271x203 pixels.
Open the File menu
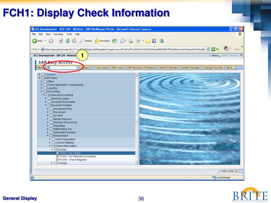[34, 34]
